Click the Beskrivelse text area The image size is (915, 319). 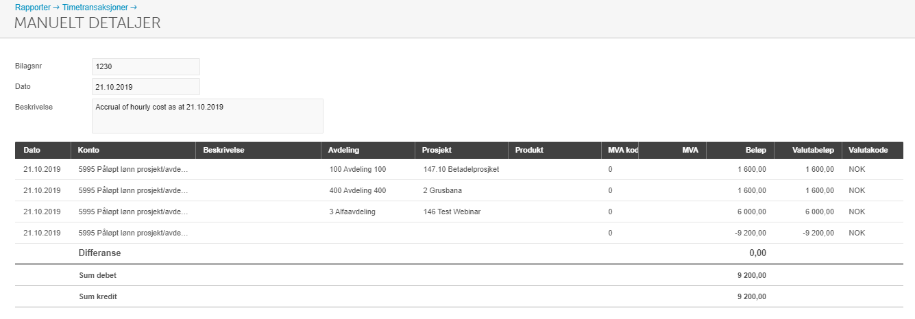pyautogui.click(x=208, y=116)
